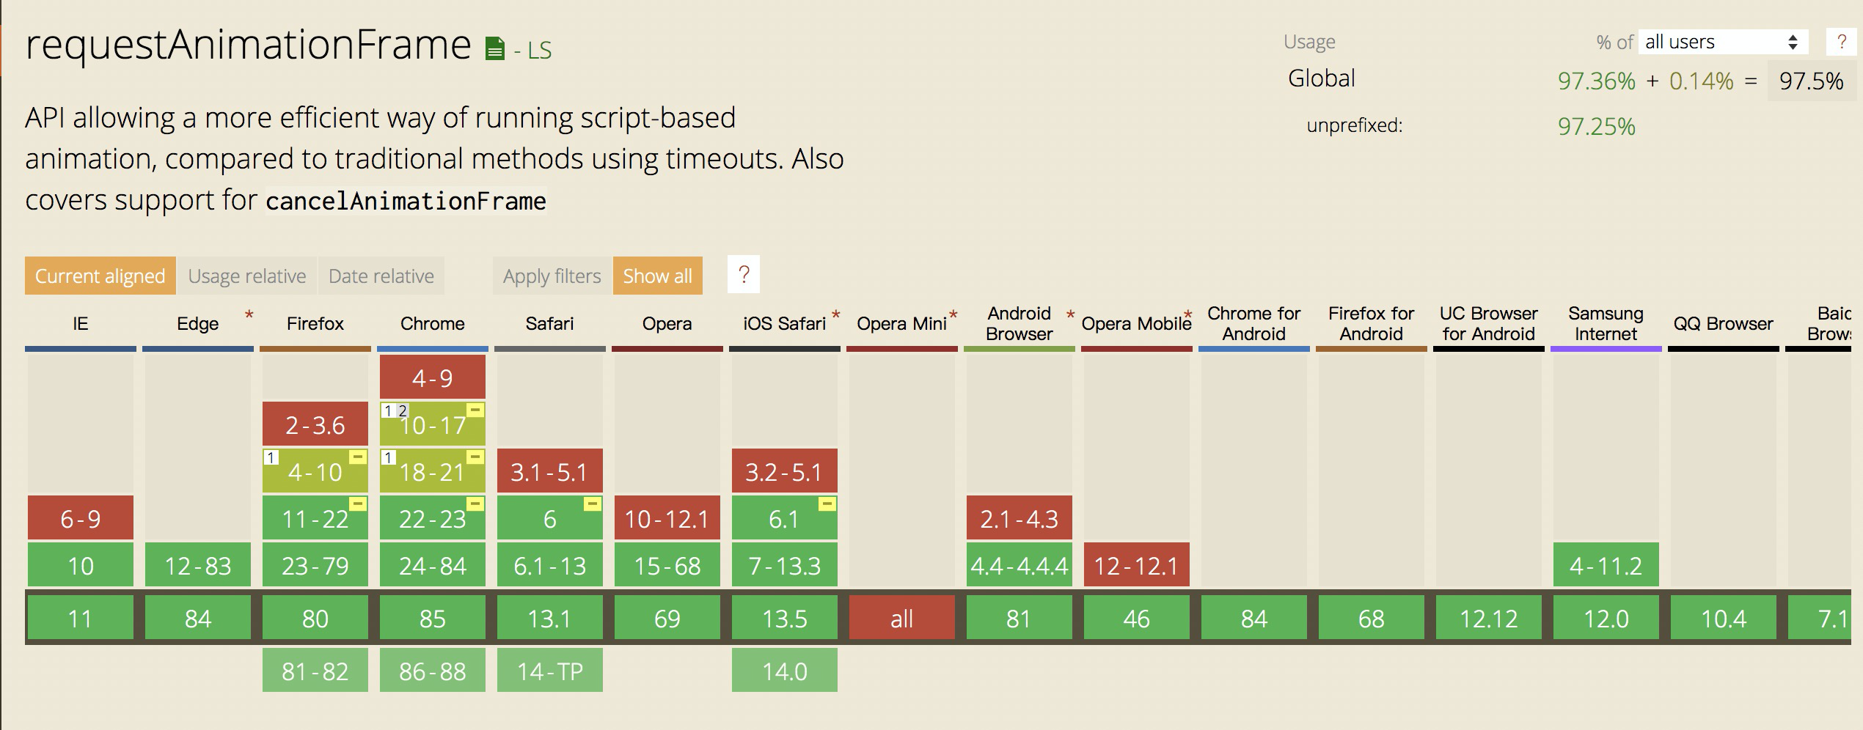The height and width of the screenshot is (730, 1863).
Task: Open the help question mark near Show all
Action: [x=744, y=274]
